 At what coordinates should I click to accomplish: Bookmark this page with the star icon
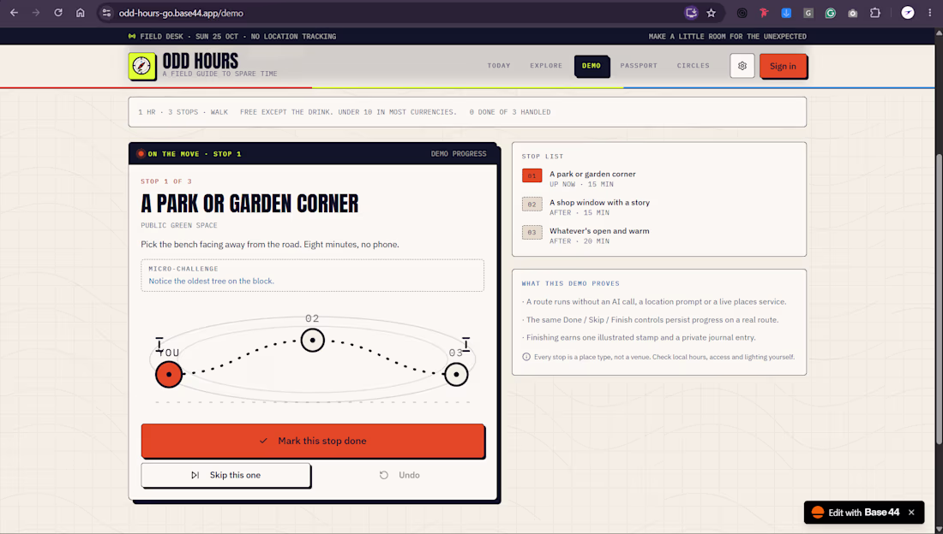click(712, 13)
